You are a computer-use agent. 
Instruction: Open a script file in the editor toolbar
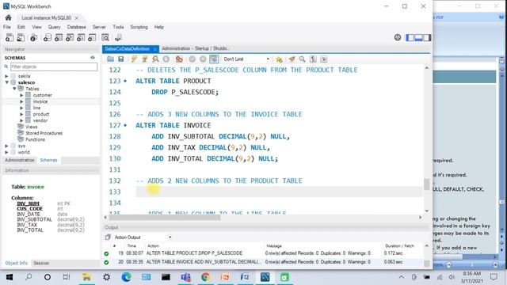pos(111,59)
